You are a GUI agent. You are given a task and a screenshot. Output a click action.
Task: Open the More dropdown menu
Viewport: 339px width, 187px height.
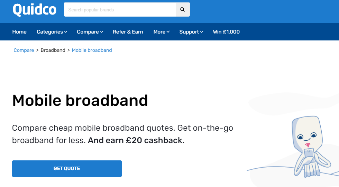click(162, 32)
